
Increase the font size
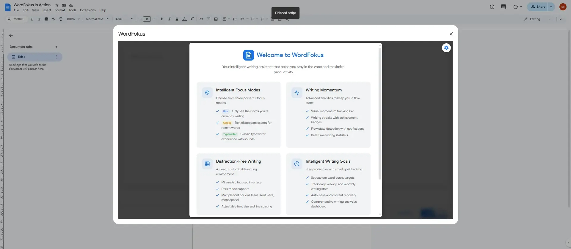coord(154,19)
